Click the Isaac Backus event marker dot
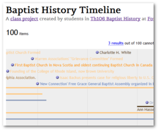 point(57,77)
